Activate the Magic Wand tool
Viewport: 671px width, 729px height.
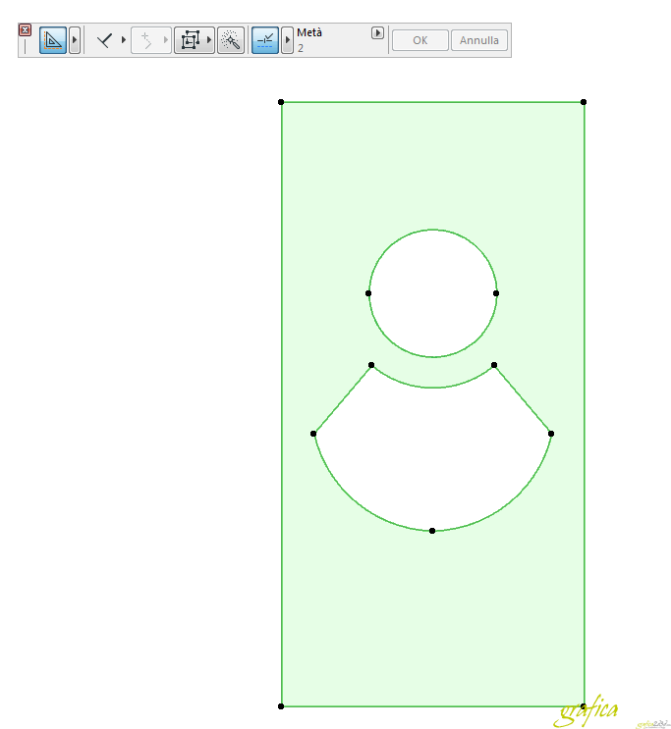click(x=231, y=40)
